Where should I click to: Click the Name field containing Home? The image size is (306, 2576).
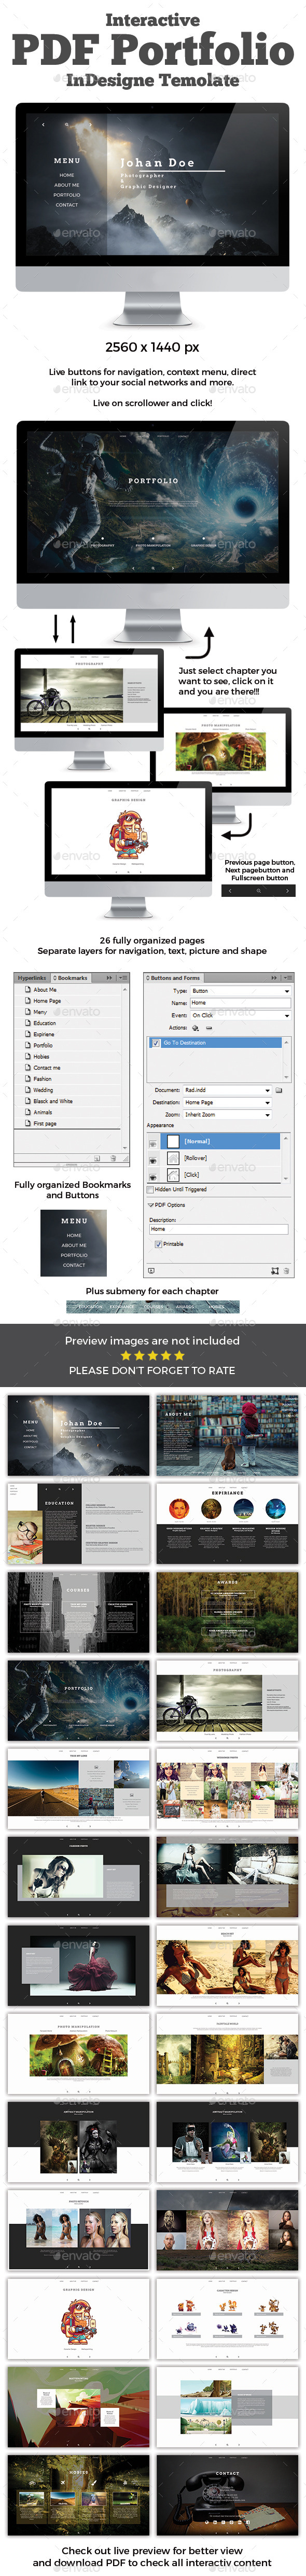tap(240, 1002)
